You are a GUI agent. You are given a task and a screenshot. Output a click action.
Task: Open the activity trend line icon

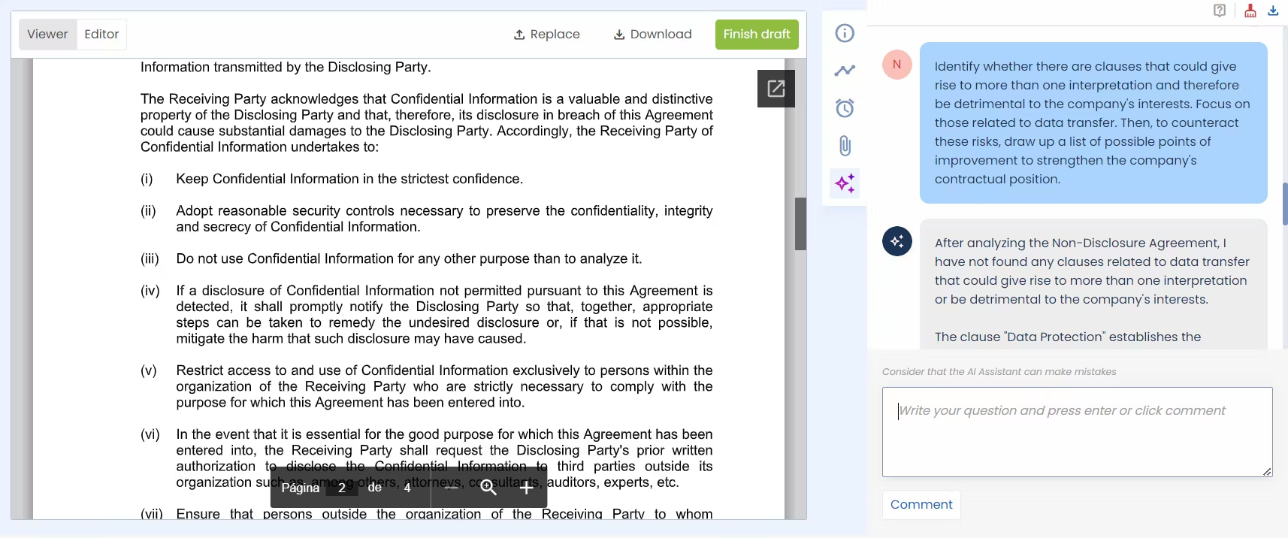845,71
